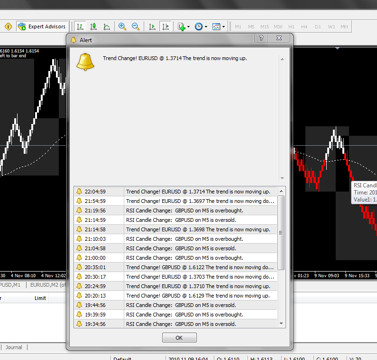The width and height of the screenshot is (377, 360).
Task: Click the Limit column header
Action: 40,298
